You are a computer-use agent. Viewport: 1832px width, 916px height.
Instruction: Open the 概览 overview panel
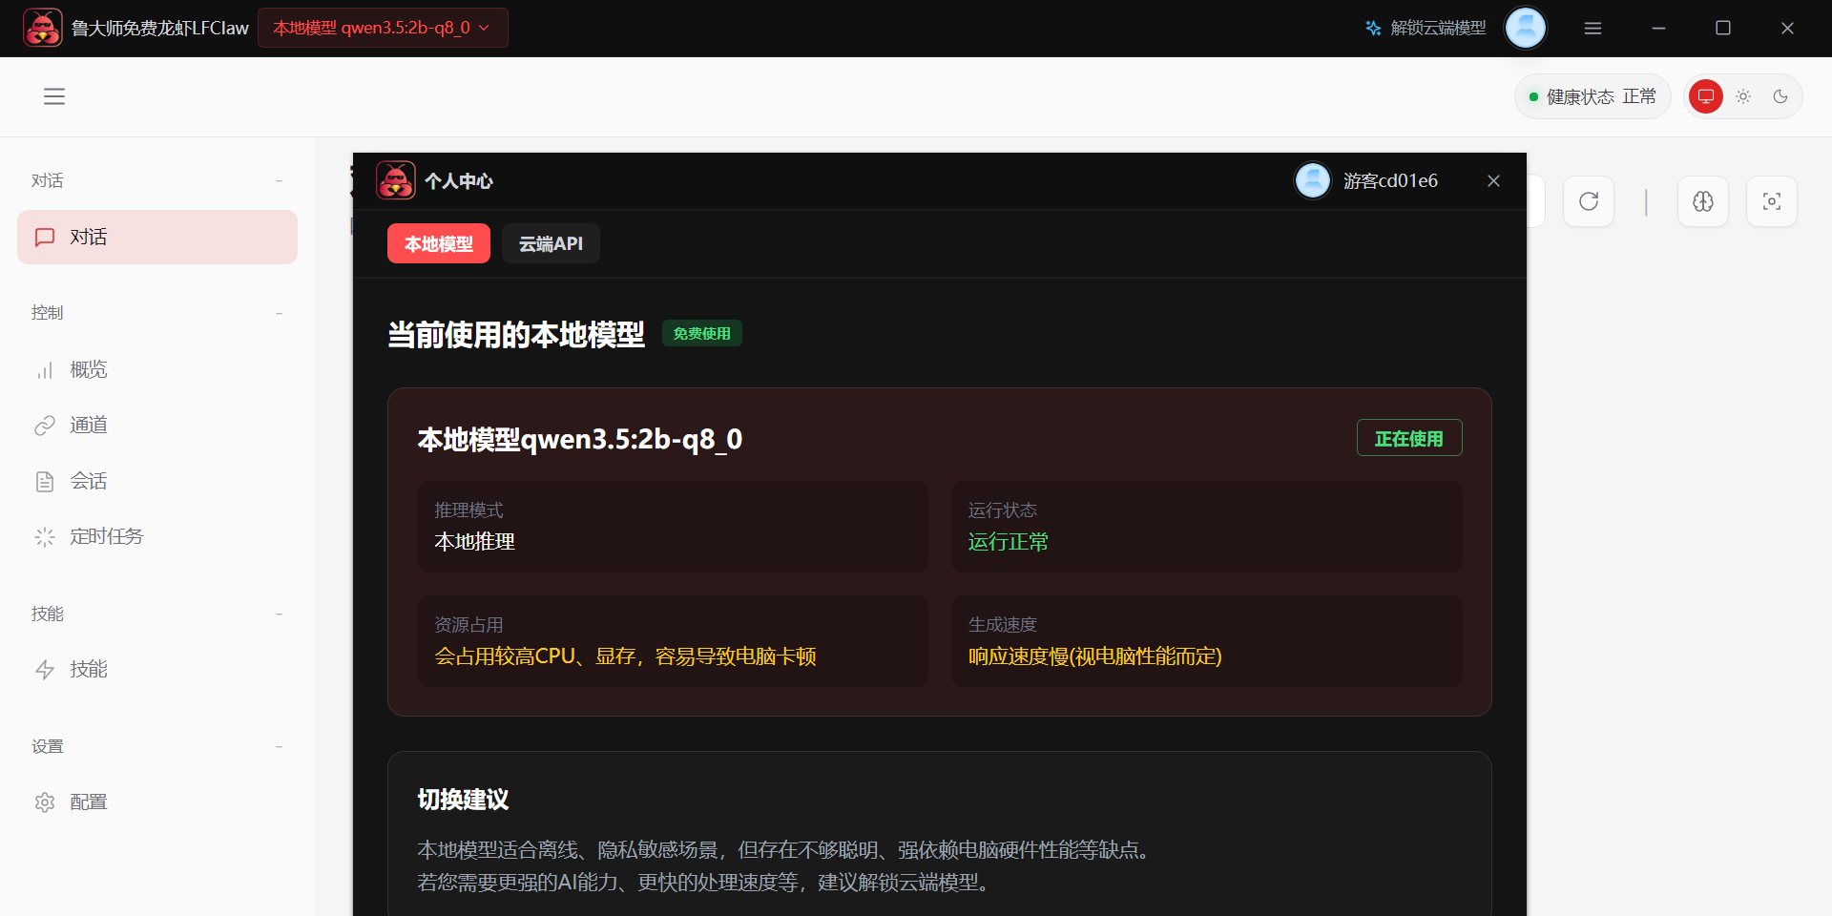point(88,369)
